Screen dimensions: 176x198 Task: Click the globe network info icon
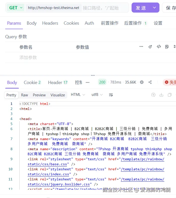coord(142,82)
